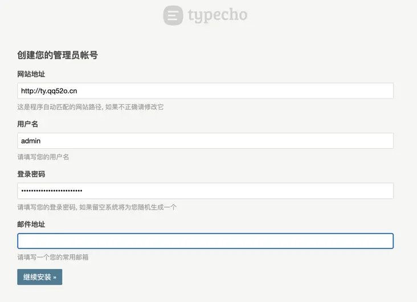Click the 创建您的管理员帐号 heading
The width and height of the screenshot is (417, 302).
pyautogui.click(x=58, y=55)
